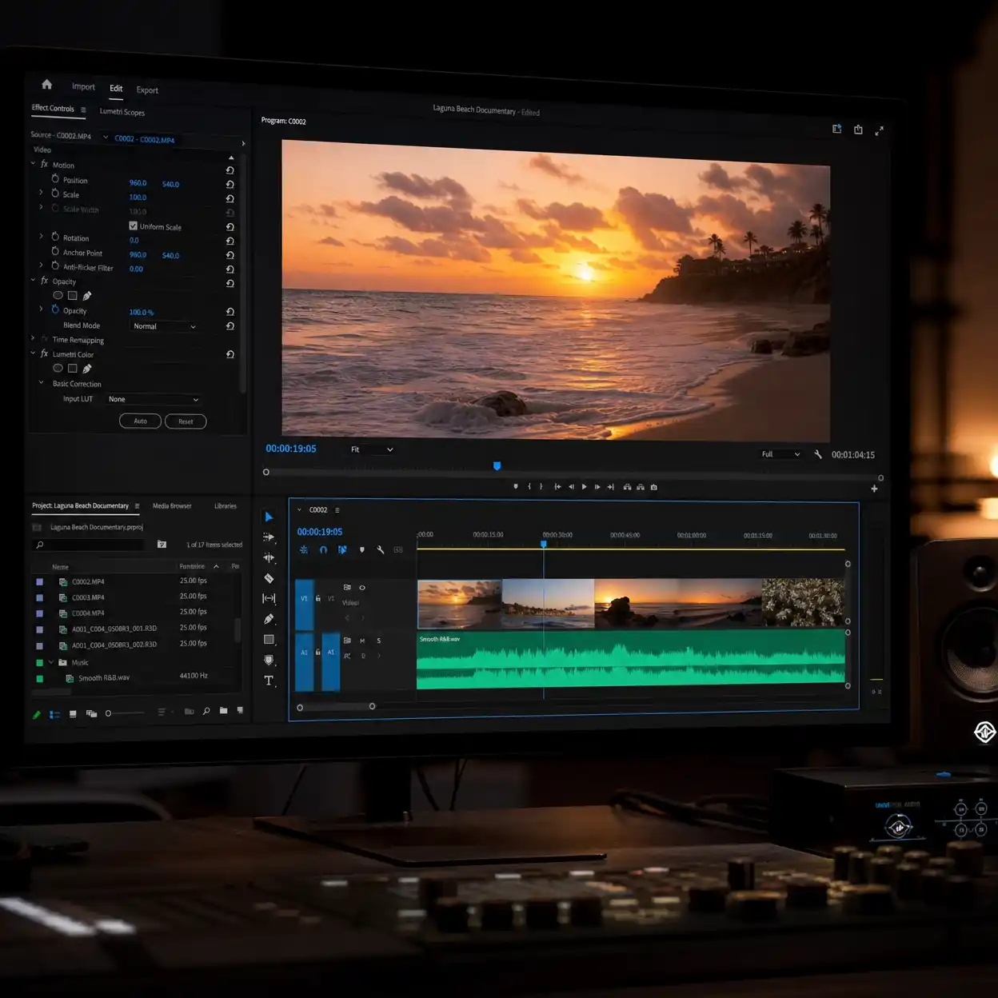Toggle animation stopwatch for Rotation

55,238
